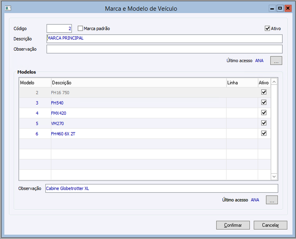The width and height of the screenshot is (296, 239).
Task: Open brand Último acesso details button
Action: pos(276,61)
